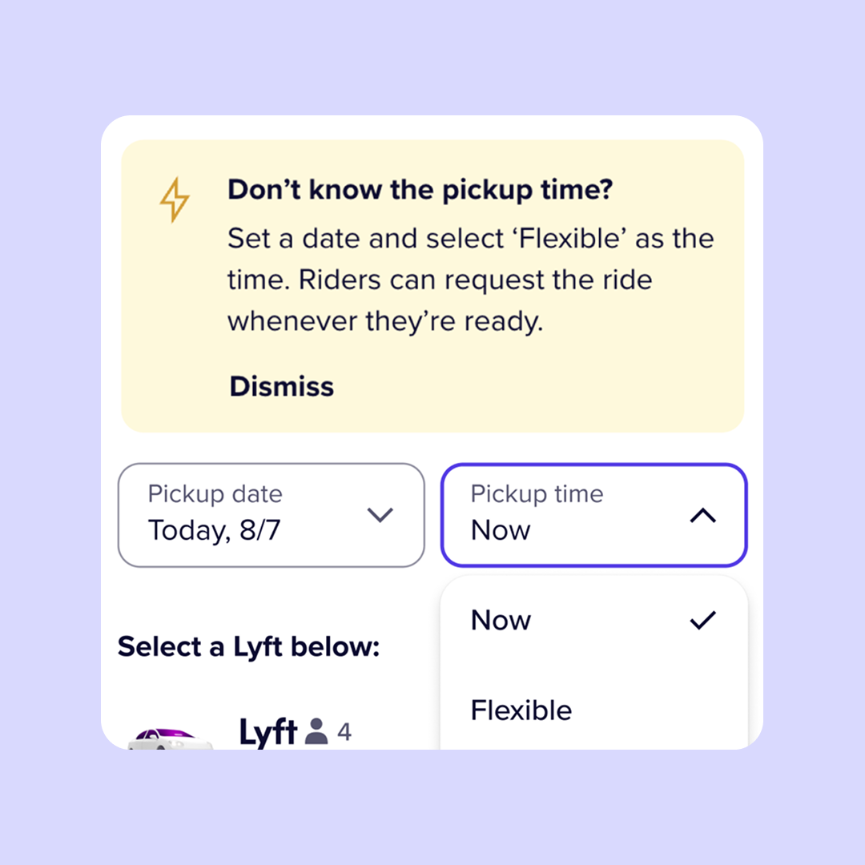865x865 pixels.
Task: Click the selected "Now" value in Pickup time
Action: coord(501,530)
